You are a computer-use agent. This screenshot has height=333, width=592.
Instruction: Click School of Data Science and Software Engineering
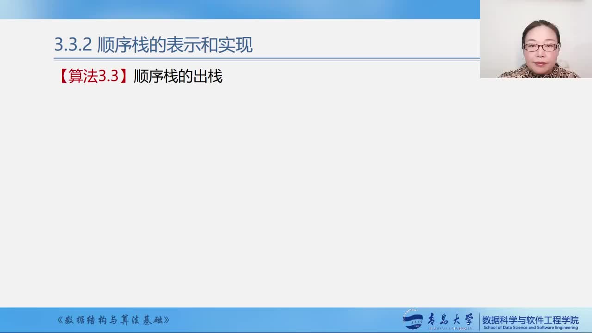[530, 328]
